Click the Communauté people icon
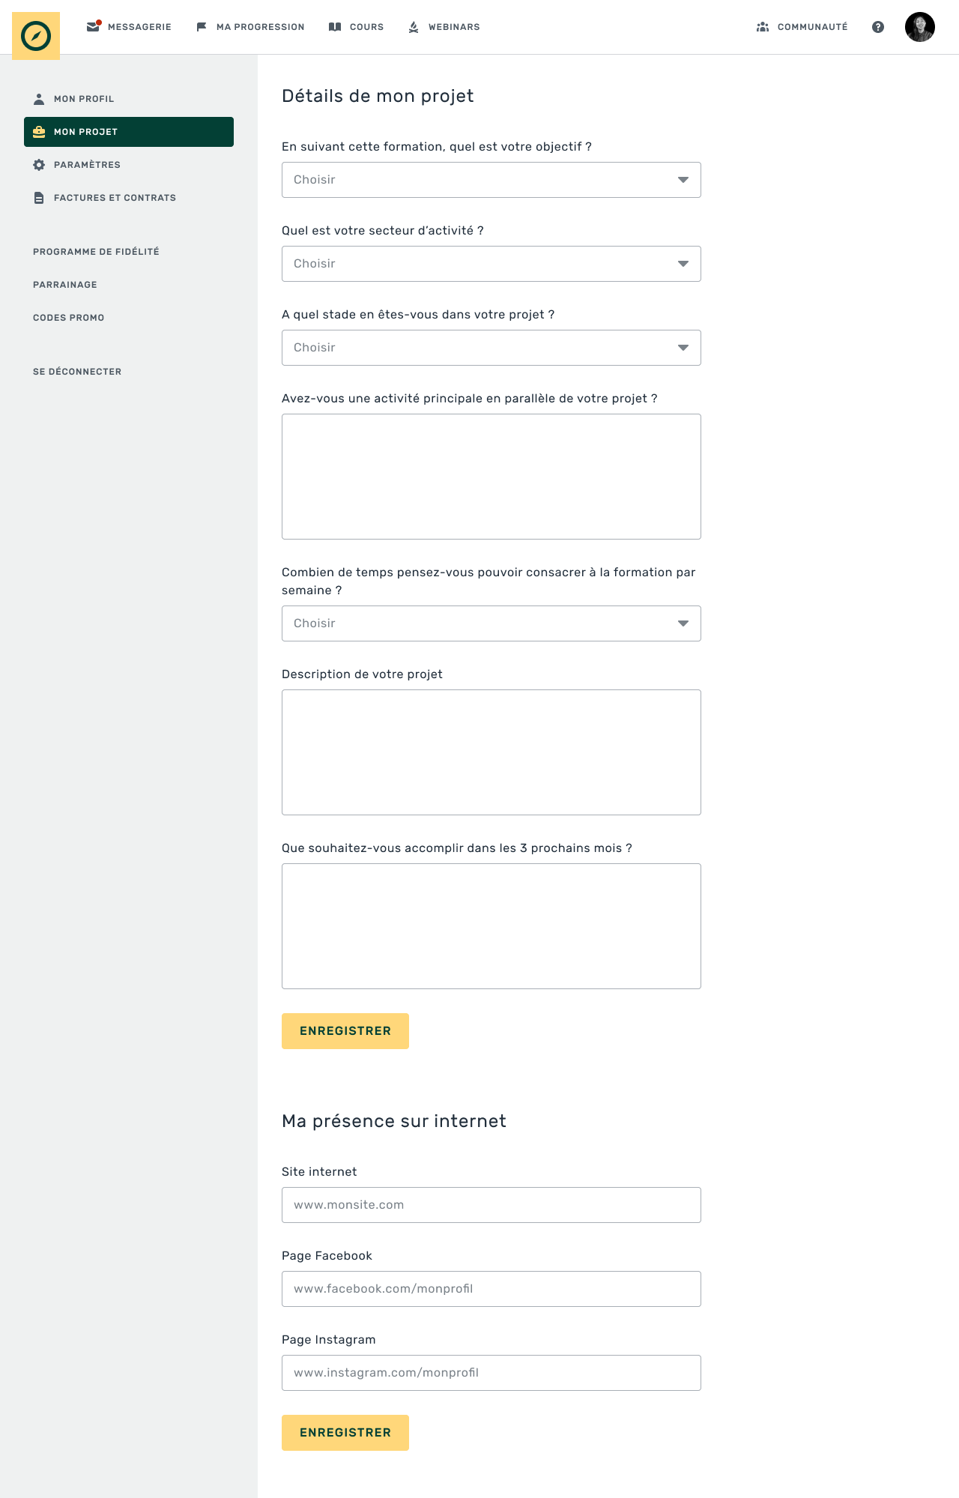Viewport: 959px width, 1498px height. tap(763, 27)
